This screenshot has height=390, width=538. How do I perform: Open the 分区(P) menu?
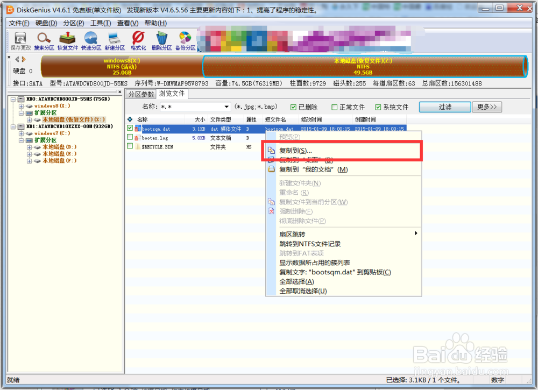pyautogui.click(x=74, y=23)
